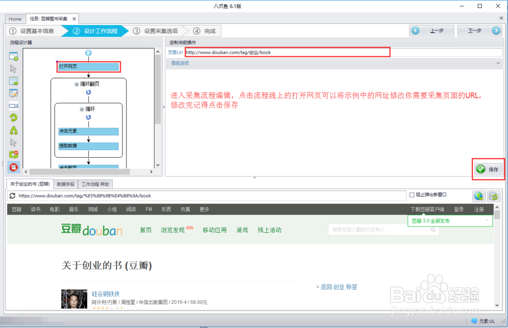Open 电影 in douban top navigation

coord(55,209)
